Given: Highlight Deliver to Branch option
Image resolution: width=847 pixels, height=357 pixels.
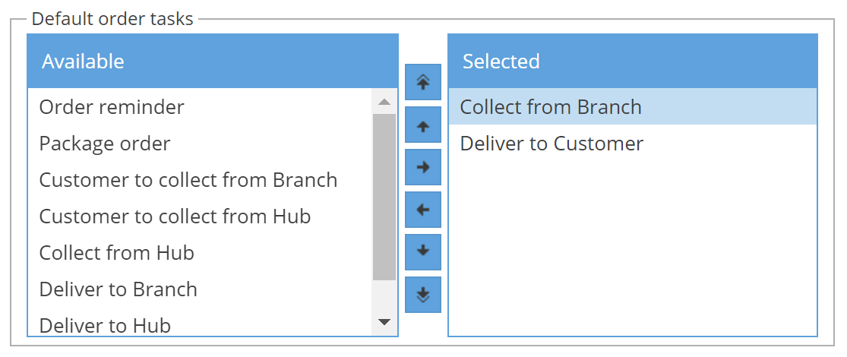Looking at the screenshot, I should (x=119, y=289).
